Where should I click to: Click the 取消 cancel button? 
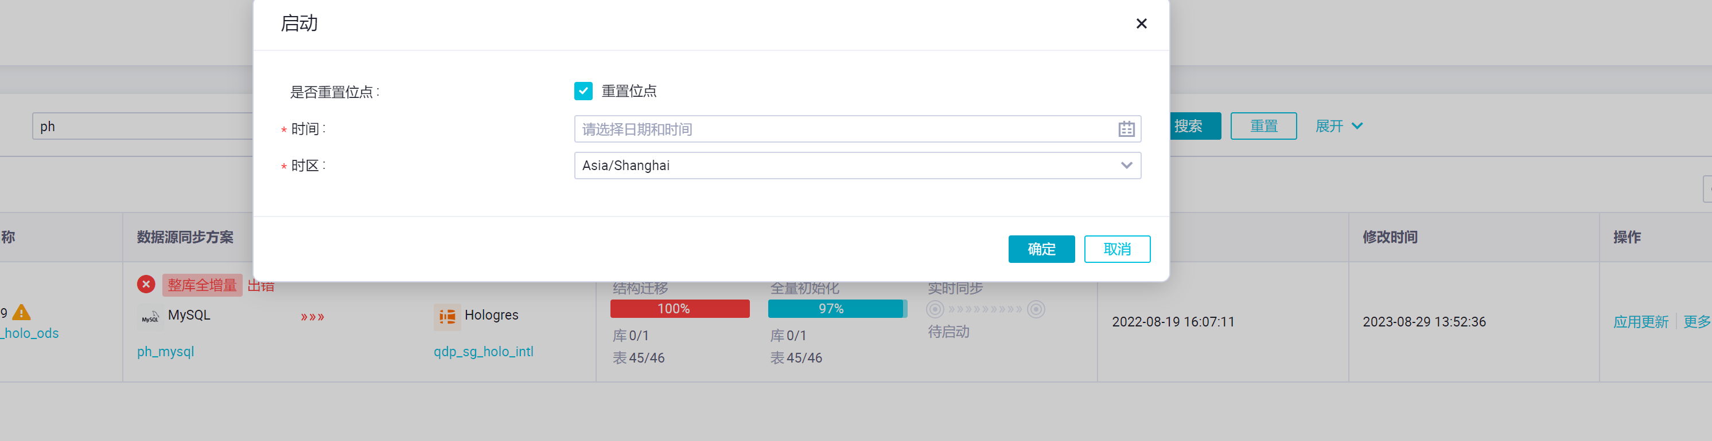pos(1116,249)
